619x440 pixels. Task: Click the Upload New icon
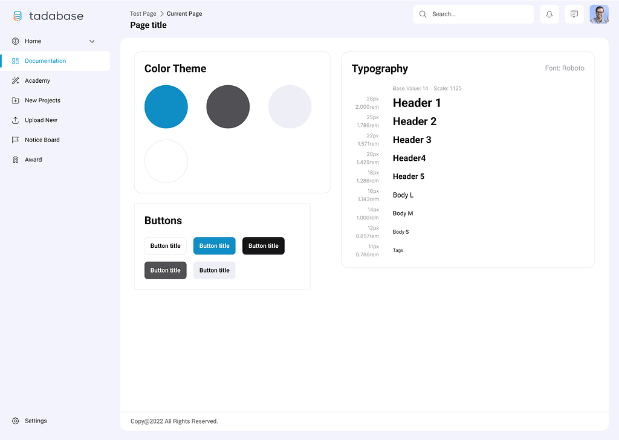pyautogui.click(x=16, y=120)
